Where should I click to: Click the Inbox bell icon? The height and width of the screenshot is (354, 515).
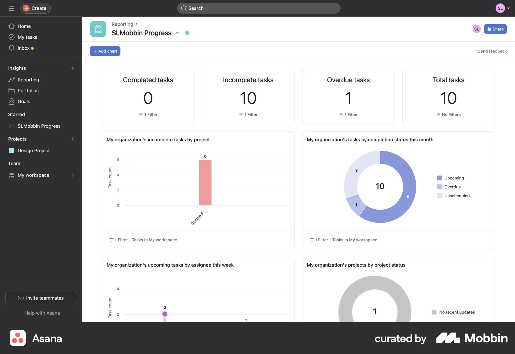(x=12, y=48)
